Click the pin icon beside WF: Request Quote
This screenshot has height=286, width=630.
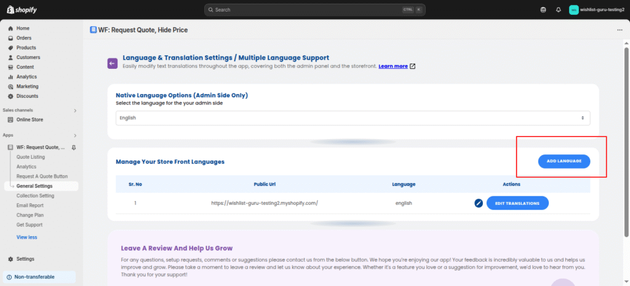click(x=74, y=148)
